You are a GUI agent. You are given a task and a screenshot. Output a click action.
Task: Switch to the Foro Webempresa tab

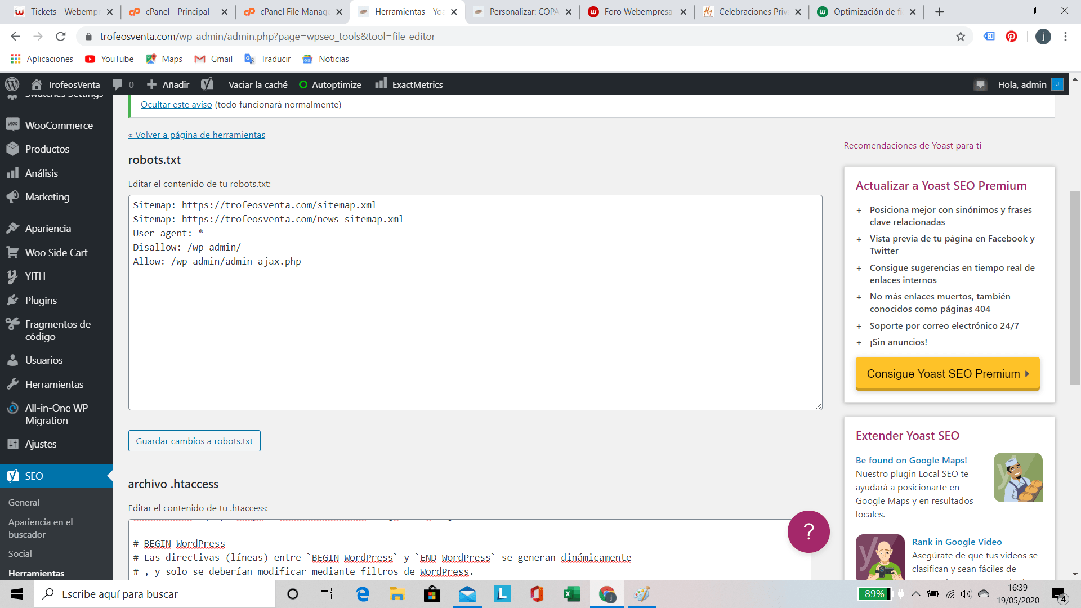637,12
